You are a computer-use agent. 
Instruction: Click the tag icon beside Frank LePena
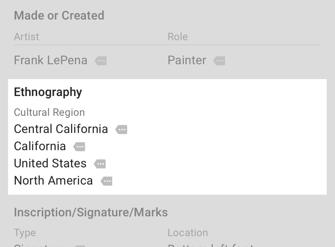point(100,61)
